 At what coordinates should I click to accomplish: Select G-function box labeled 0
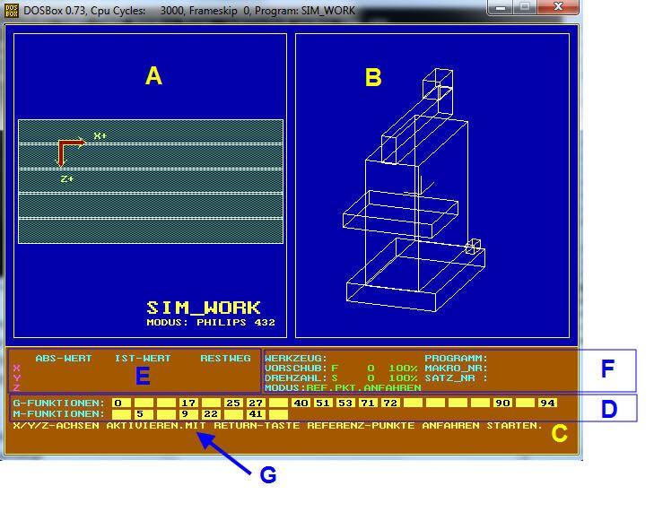coord(120,403)
